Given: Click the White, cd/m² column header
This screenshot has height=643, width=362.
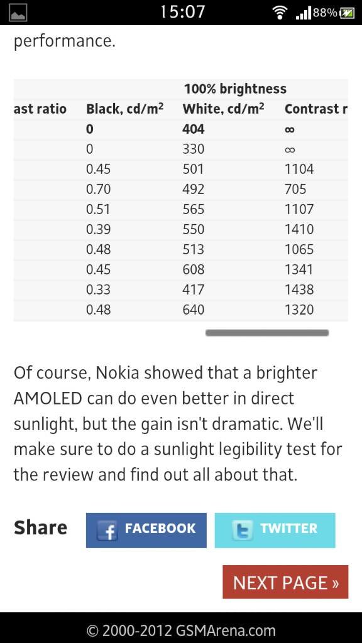Looking at the screenshot, I should [223, 109].
